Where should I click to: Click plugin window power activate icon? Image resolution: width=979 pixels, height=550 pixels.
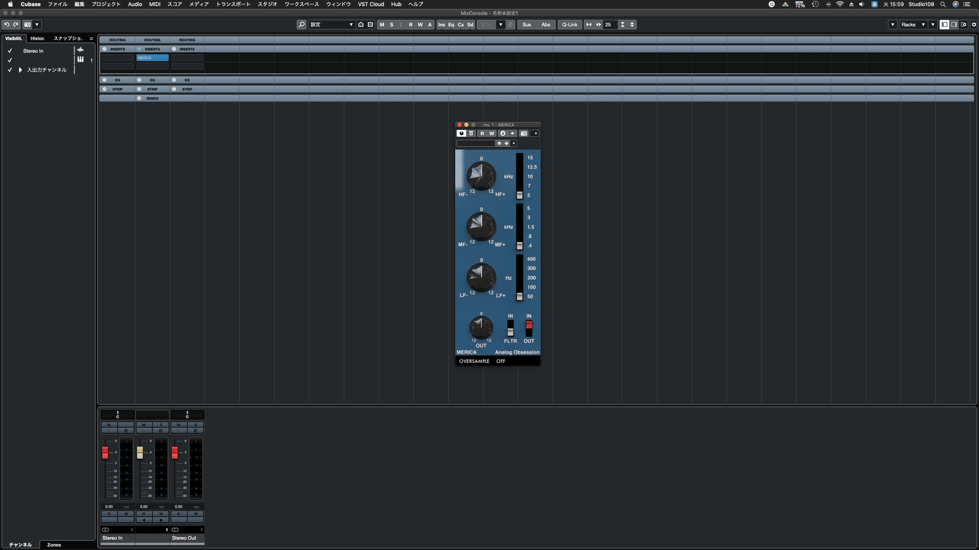point(461,133)
